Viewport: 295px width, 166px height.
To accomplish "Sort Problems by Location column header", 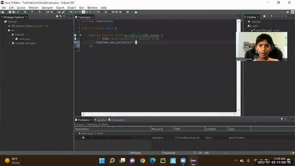I will click(216, 129).
